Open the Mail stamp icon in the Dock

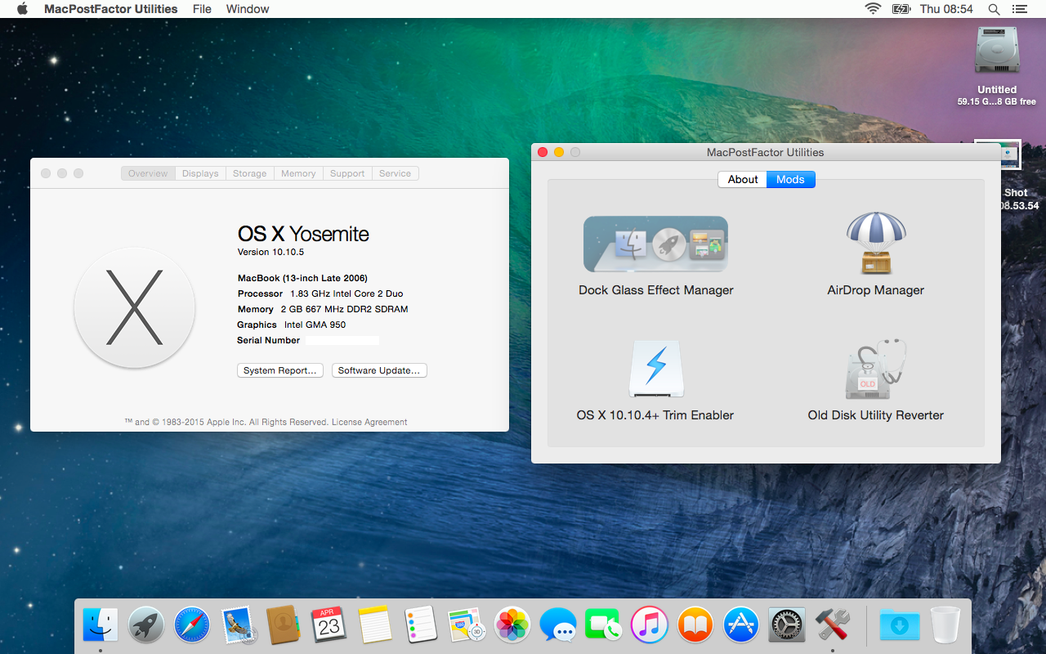tap(239, 625)
